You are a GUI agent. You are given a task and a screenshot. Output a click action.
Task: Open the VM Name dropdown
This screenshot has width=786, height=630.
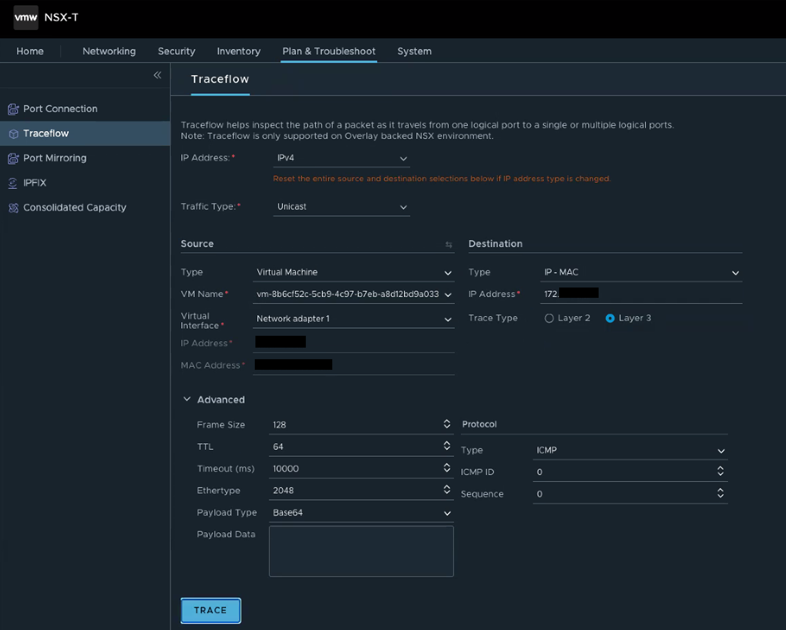[354, 295]
